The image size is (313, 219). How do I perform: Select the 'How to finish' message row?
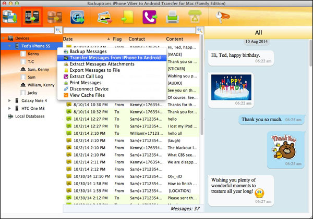tap(132, 184)
